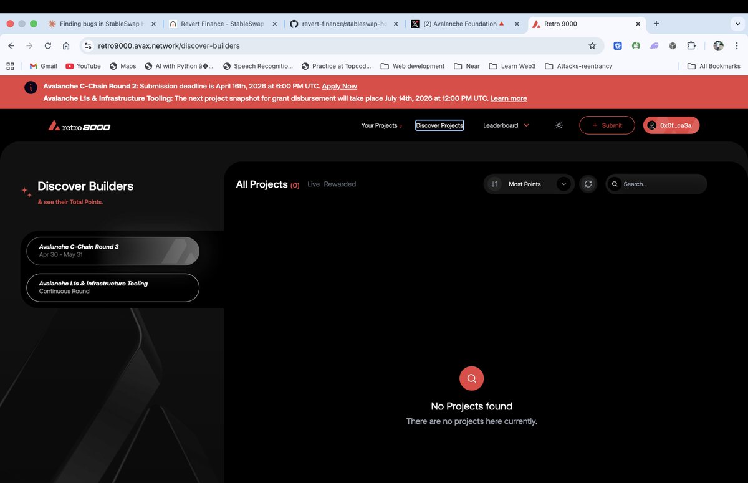
Task: Click the browser forward arrow
Action: coord(29,45)
